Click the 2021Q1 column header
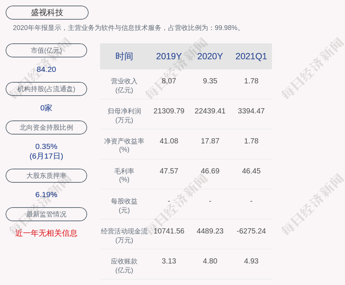The height and width of the screenshot is (285, 345). [251, 56]
